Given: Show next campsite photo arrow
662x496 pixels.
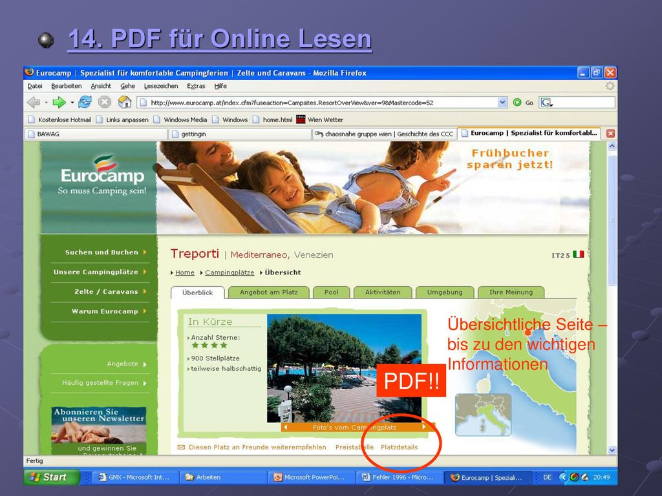Looking at the screenshot, I should click(423, 427).
